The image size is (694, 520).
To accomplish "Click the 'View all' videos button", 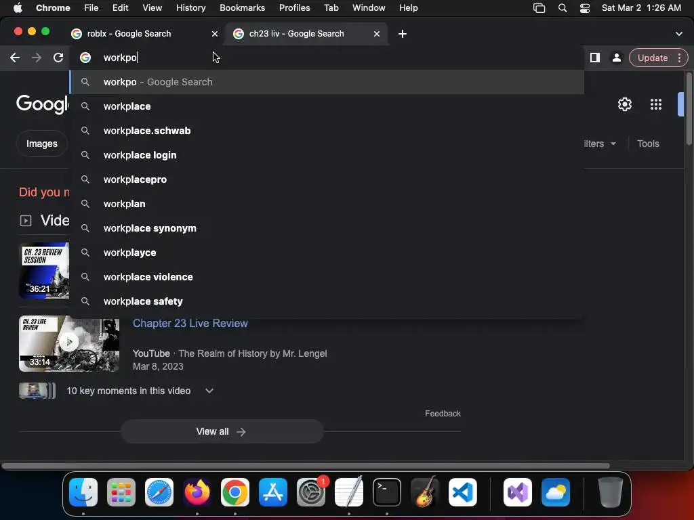I will 222,431.
